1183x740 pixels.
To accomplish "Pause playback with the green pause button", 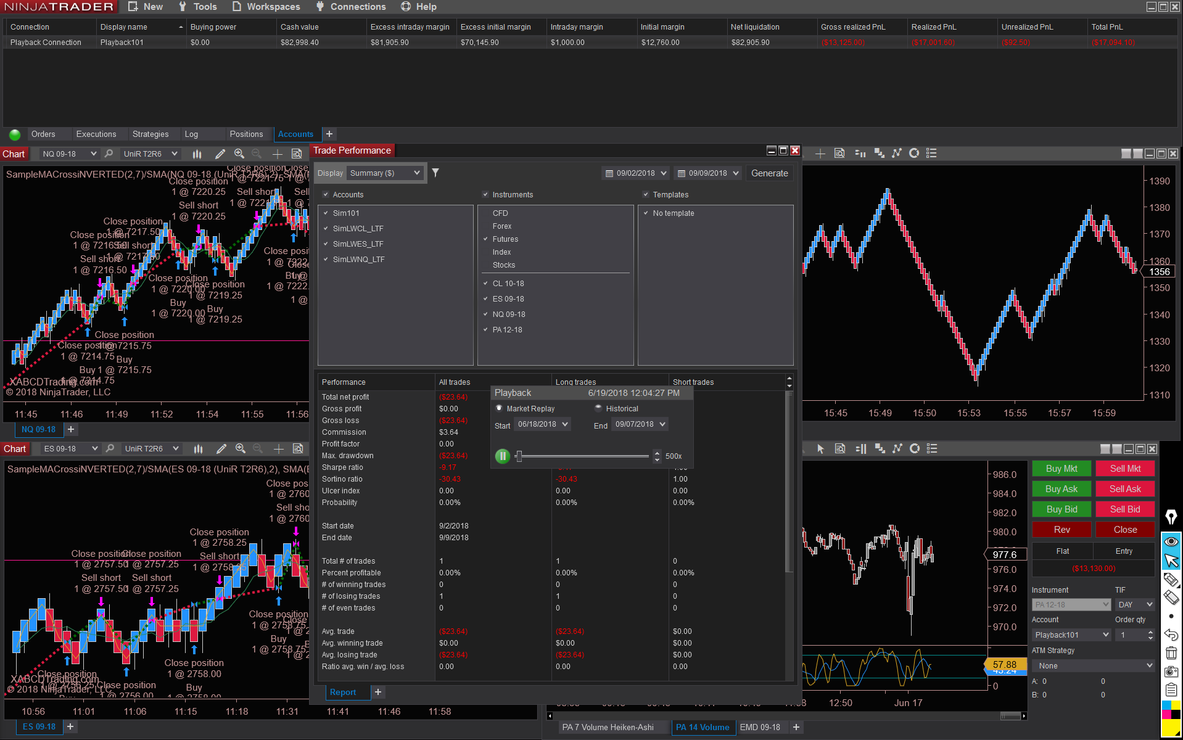I will 503,456.
